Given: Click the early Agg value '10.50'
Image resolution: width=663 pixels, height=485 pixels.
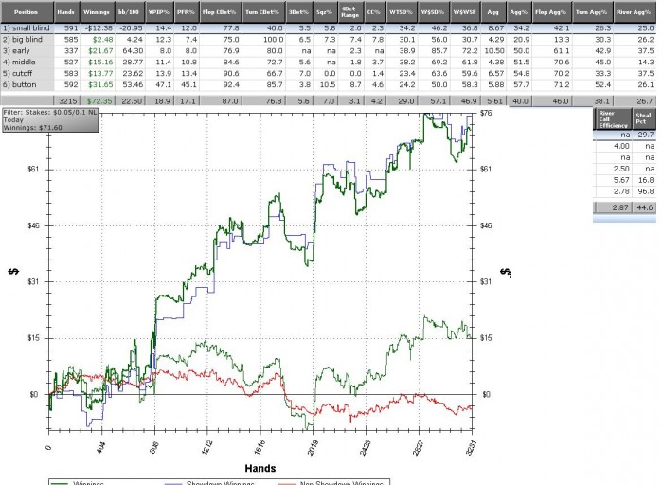Looking at the screenshot, I should (x=493, y=51).
